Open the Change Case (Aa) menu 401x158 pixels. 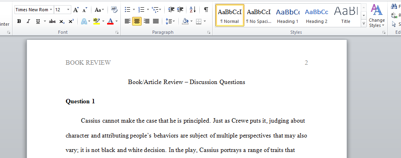pyautogui.click(x=99, y=10)
